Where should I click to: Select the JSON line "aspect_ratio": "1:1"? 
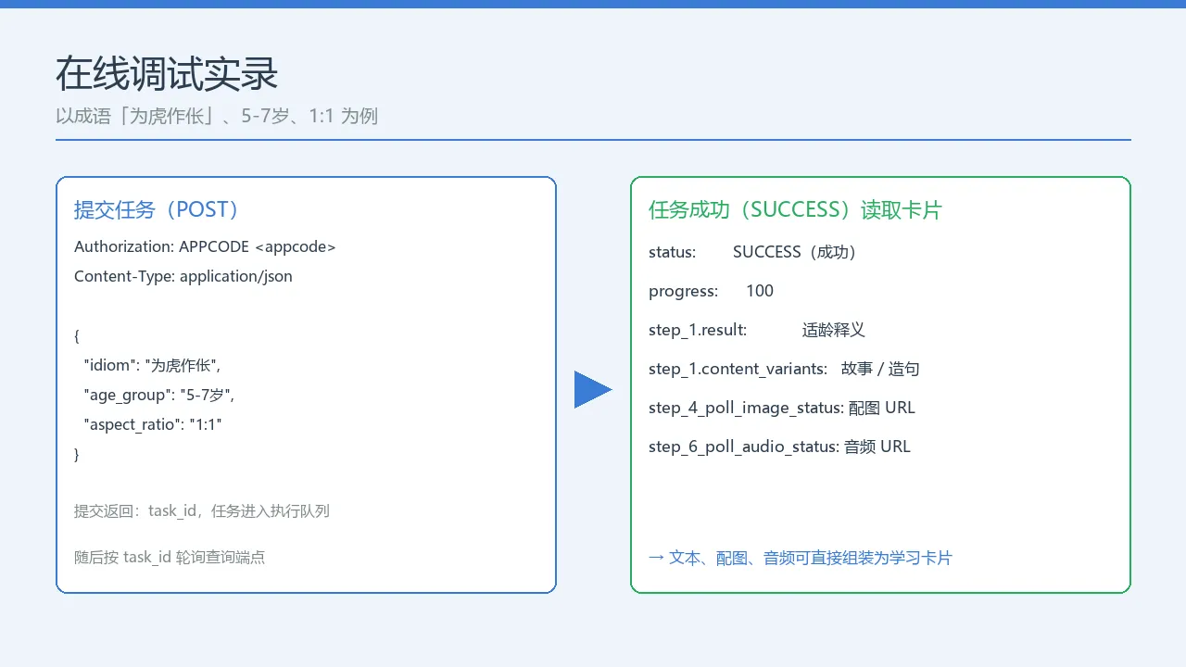[154, 424]
